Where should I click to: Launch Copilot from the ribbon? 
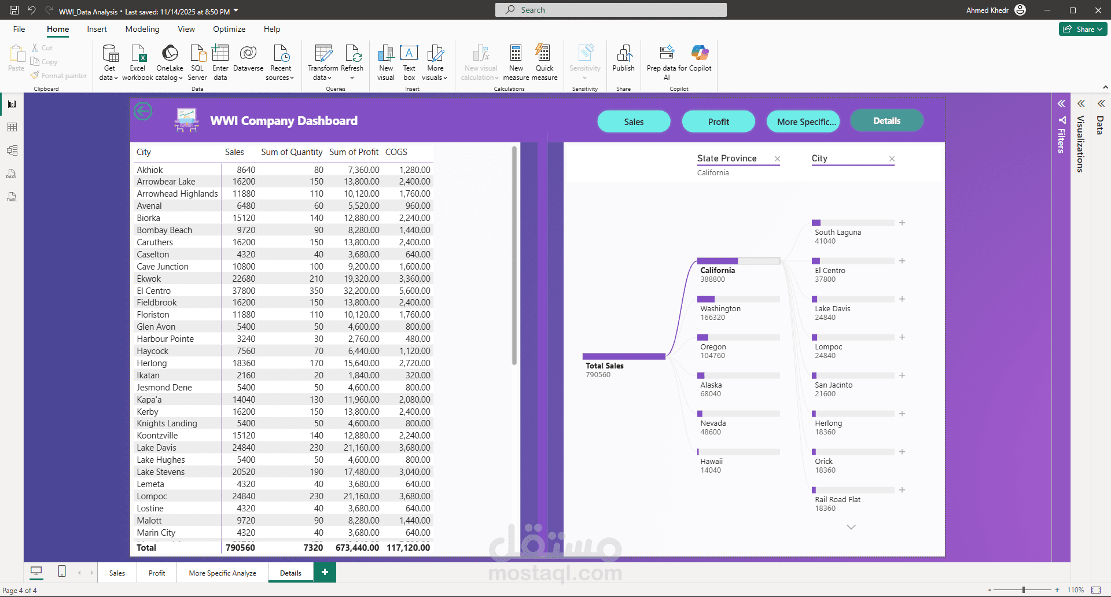(700, 58)
